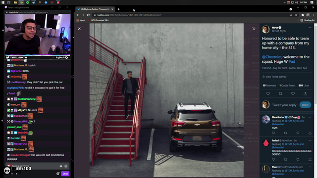Screen dimensions: 317x178
Task: Show hidden system tray icons
Action: click(284, 2)
